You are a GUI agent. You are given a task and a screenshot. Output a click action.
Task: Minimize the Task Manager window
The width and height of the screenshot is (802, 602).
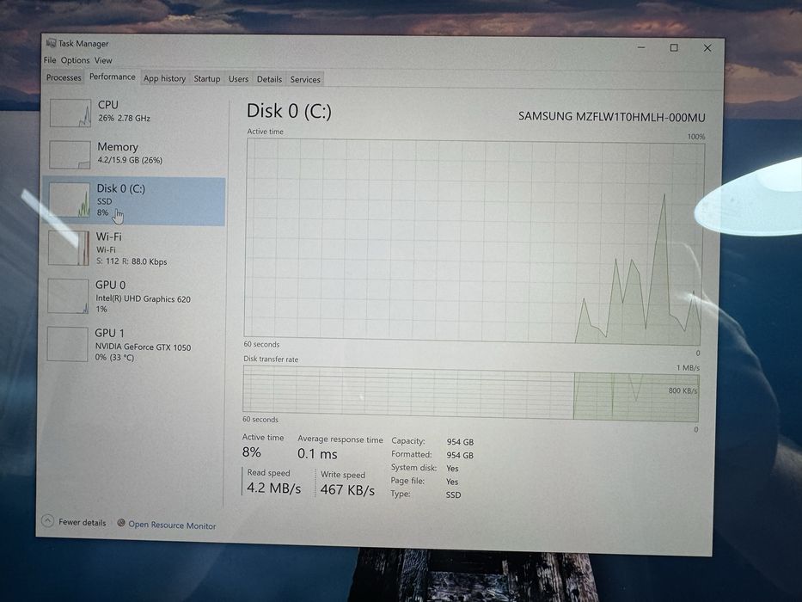[x=641, y=47]
